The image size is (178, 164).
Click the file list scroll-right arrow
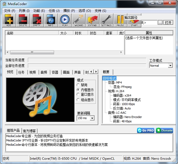pyautogui.click(x=121, y=52)
